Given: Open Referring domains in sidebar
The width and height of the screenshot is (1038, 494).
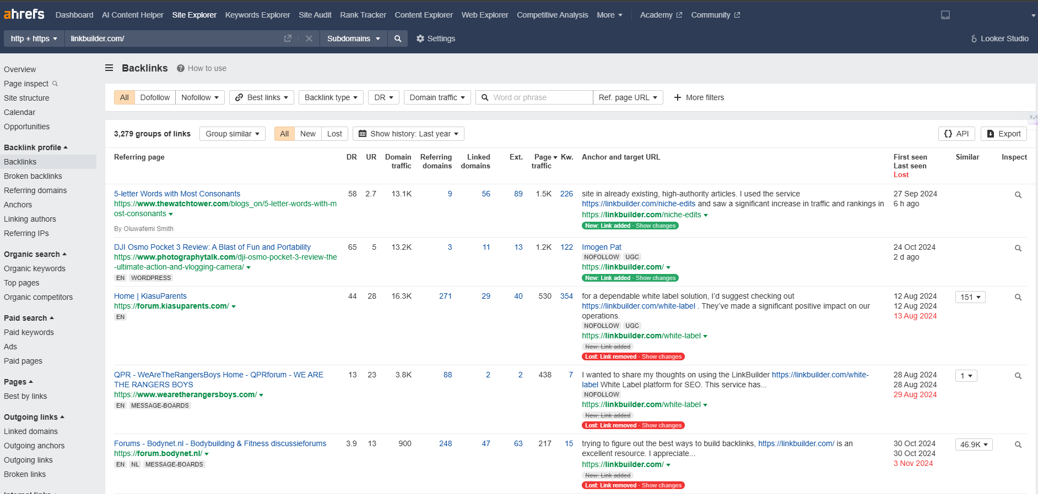Looking at the screenshot, I should click(x=35, y=190).
